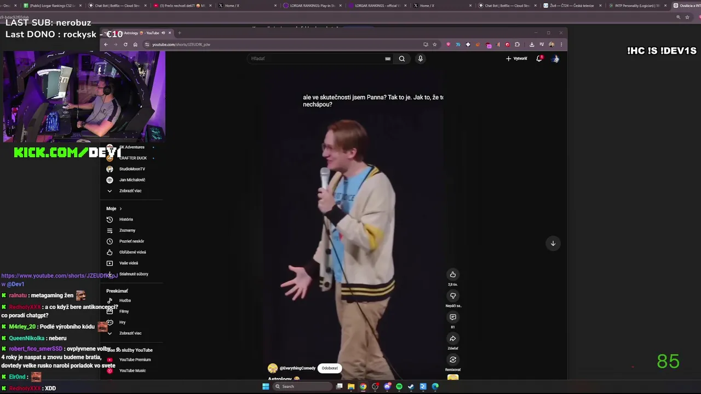The width and height of the screenshot is (701, 394).
Task: Open Task View from taskbar
Action: [340, 386]
